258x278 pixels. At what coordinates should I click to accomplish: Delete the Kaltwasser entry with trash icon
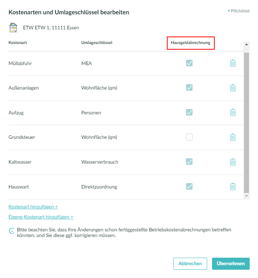point(233,162)
